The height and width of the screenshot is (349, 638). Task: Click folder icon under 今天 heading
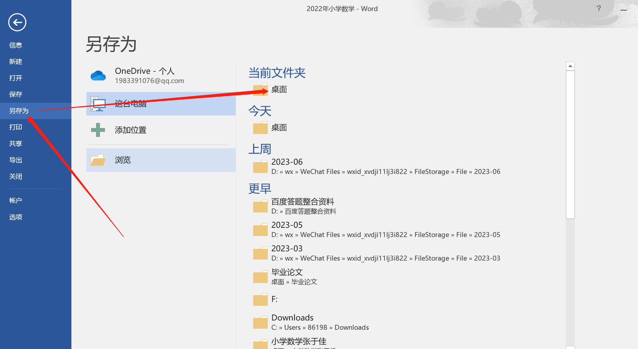[x=260, y=128]
